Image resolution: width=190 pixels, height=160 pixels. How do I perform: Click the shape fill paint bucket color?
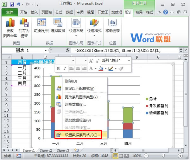tap(101, 68)
